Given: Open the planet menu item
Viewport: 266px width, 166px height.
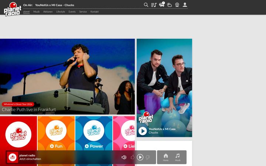Looking at the screenshot, I should point(26,12).
